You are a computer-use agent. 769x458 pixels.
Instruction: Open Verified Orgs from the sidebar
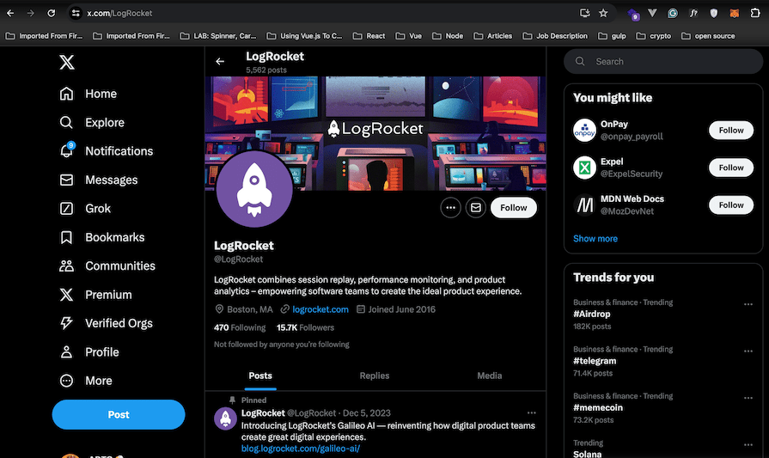pyautogui.click(x=67, y=323)
